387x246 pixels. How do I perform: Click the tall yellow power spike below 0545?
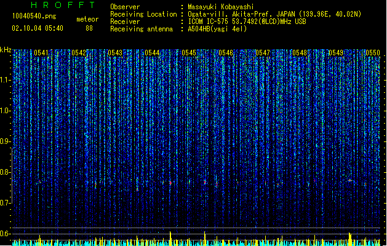click(x=205, y=238)
